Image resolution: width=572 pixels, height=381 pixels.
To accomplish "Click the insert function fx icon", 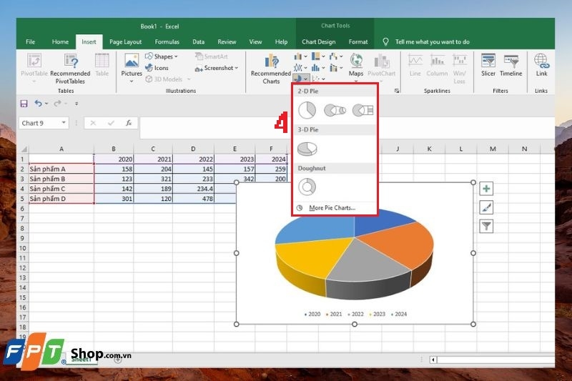I will click(x=129, y=123).
